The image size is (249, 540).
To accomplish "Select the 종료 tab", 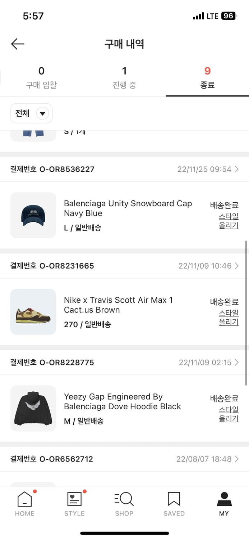I will tap(207, 77).
